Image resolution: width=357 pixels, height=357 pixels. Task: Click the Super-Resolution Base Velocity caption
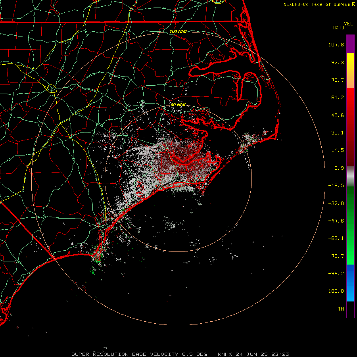coord(180,354)
